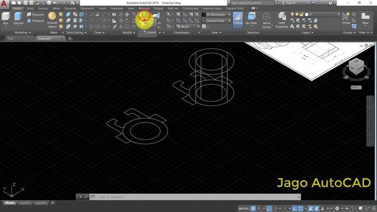Click the white layer color swatch
Image resolution: width=377 pixels, height=212 pixels.
click(306, 15)
